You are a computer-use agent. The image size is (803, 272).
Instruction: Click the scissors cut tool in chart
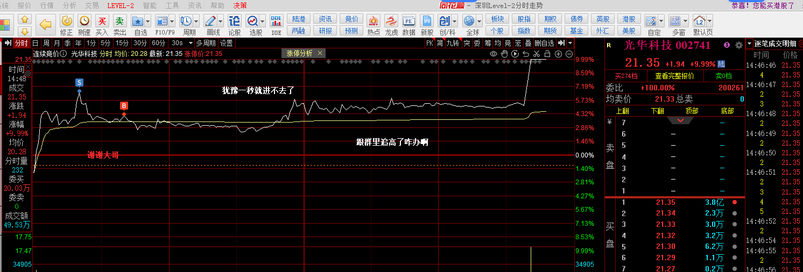click(x=537, y=54)
